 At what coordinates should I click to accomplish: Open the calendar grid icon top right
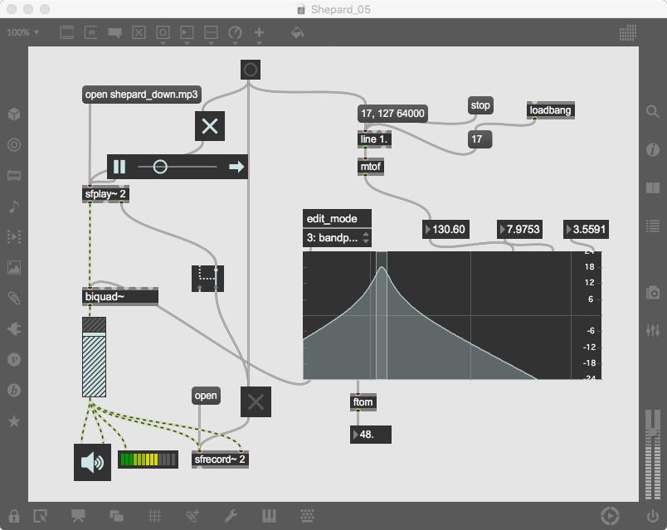click(628, 32)
